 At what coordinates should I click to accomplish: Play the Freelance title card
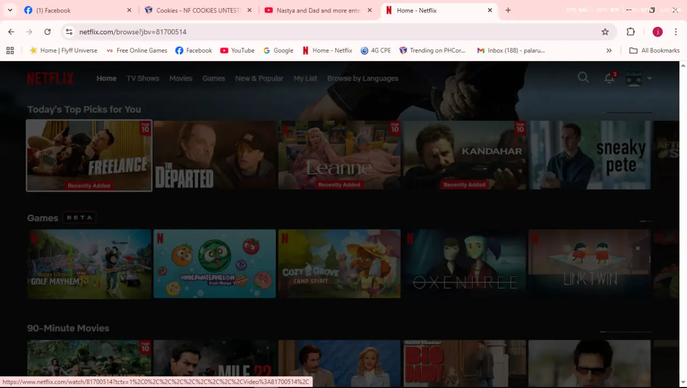89,156
